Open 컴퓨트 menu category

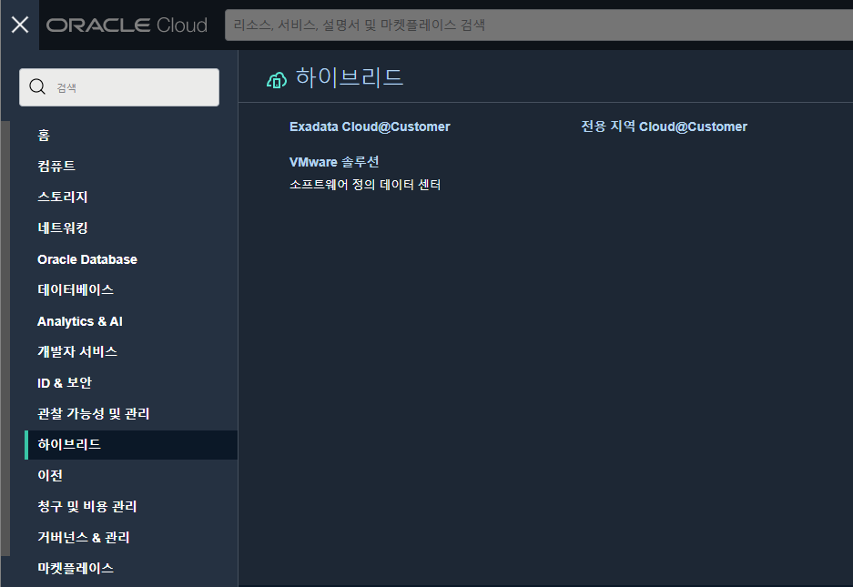coord(56,166)
